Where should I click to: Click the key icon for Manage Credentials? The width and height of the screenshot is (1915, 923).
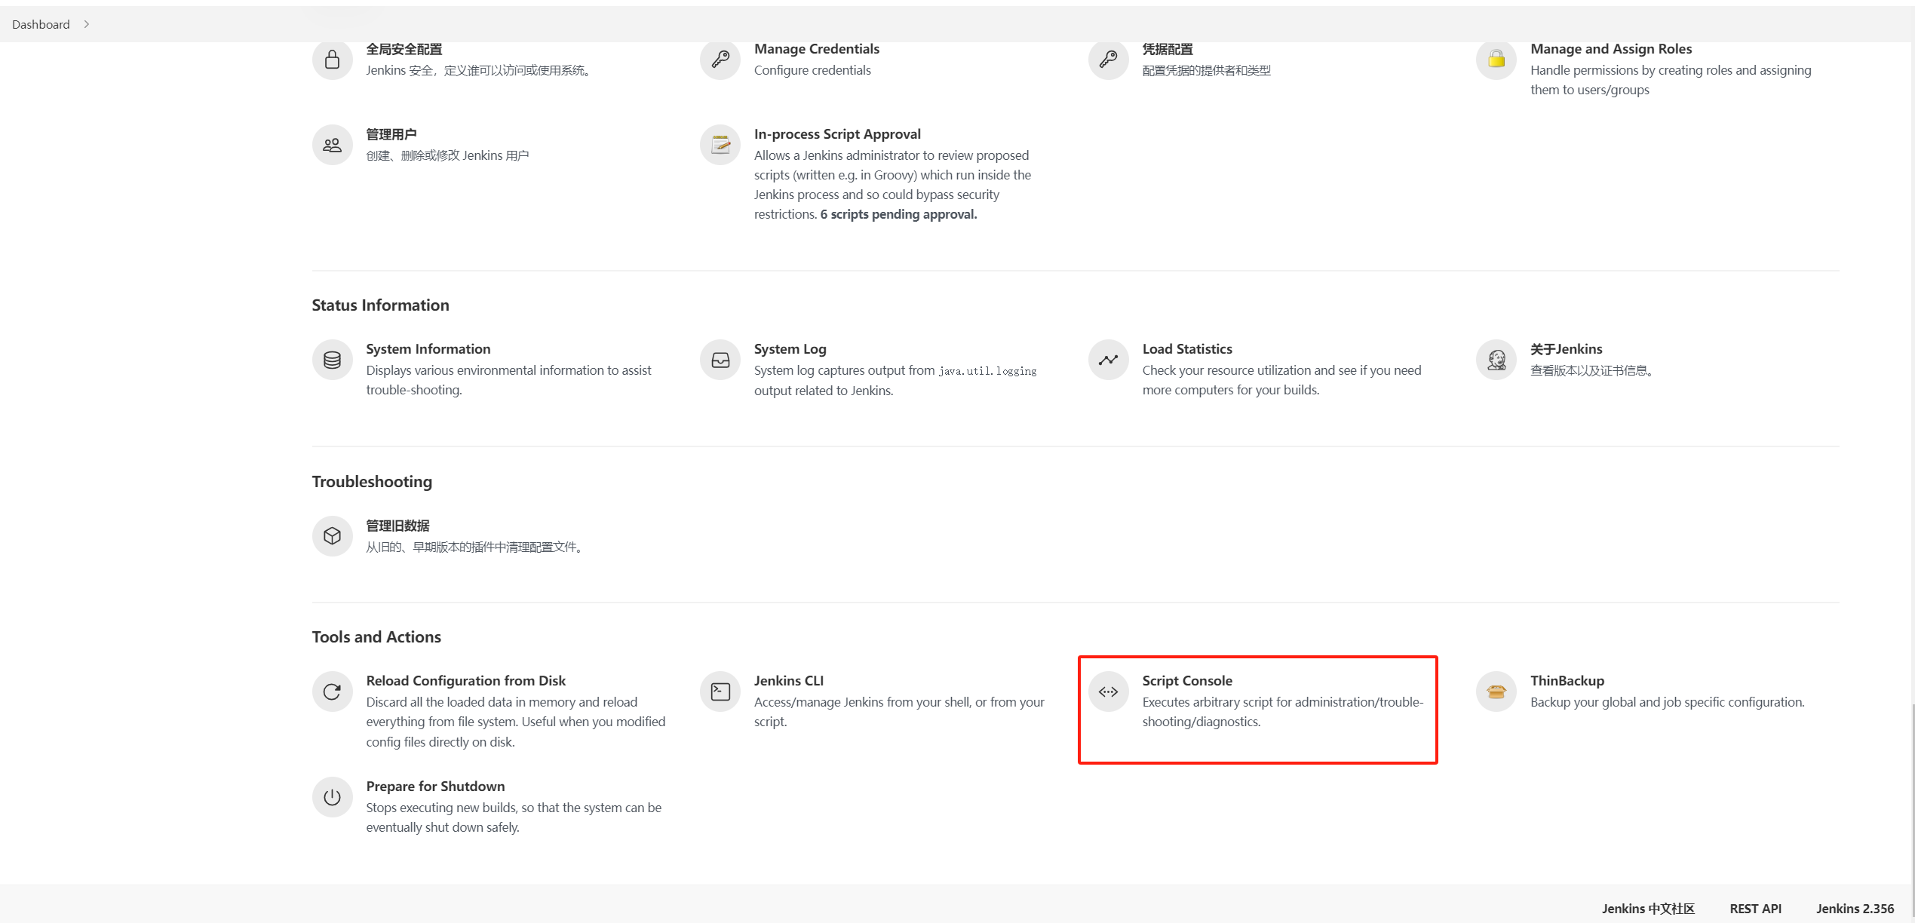coord(720,60)
